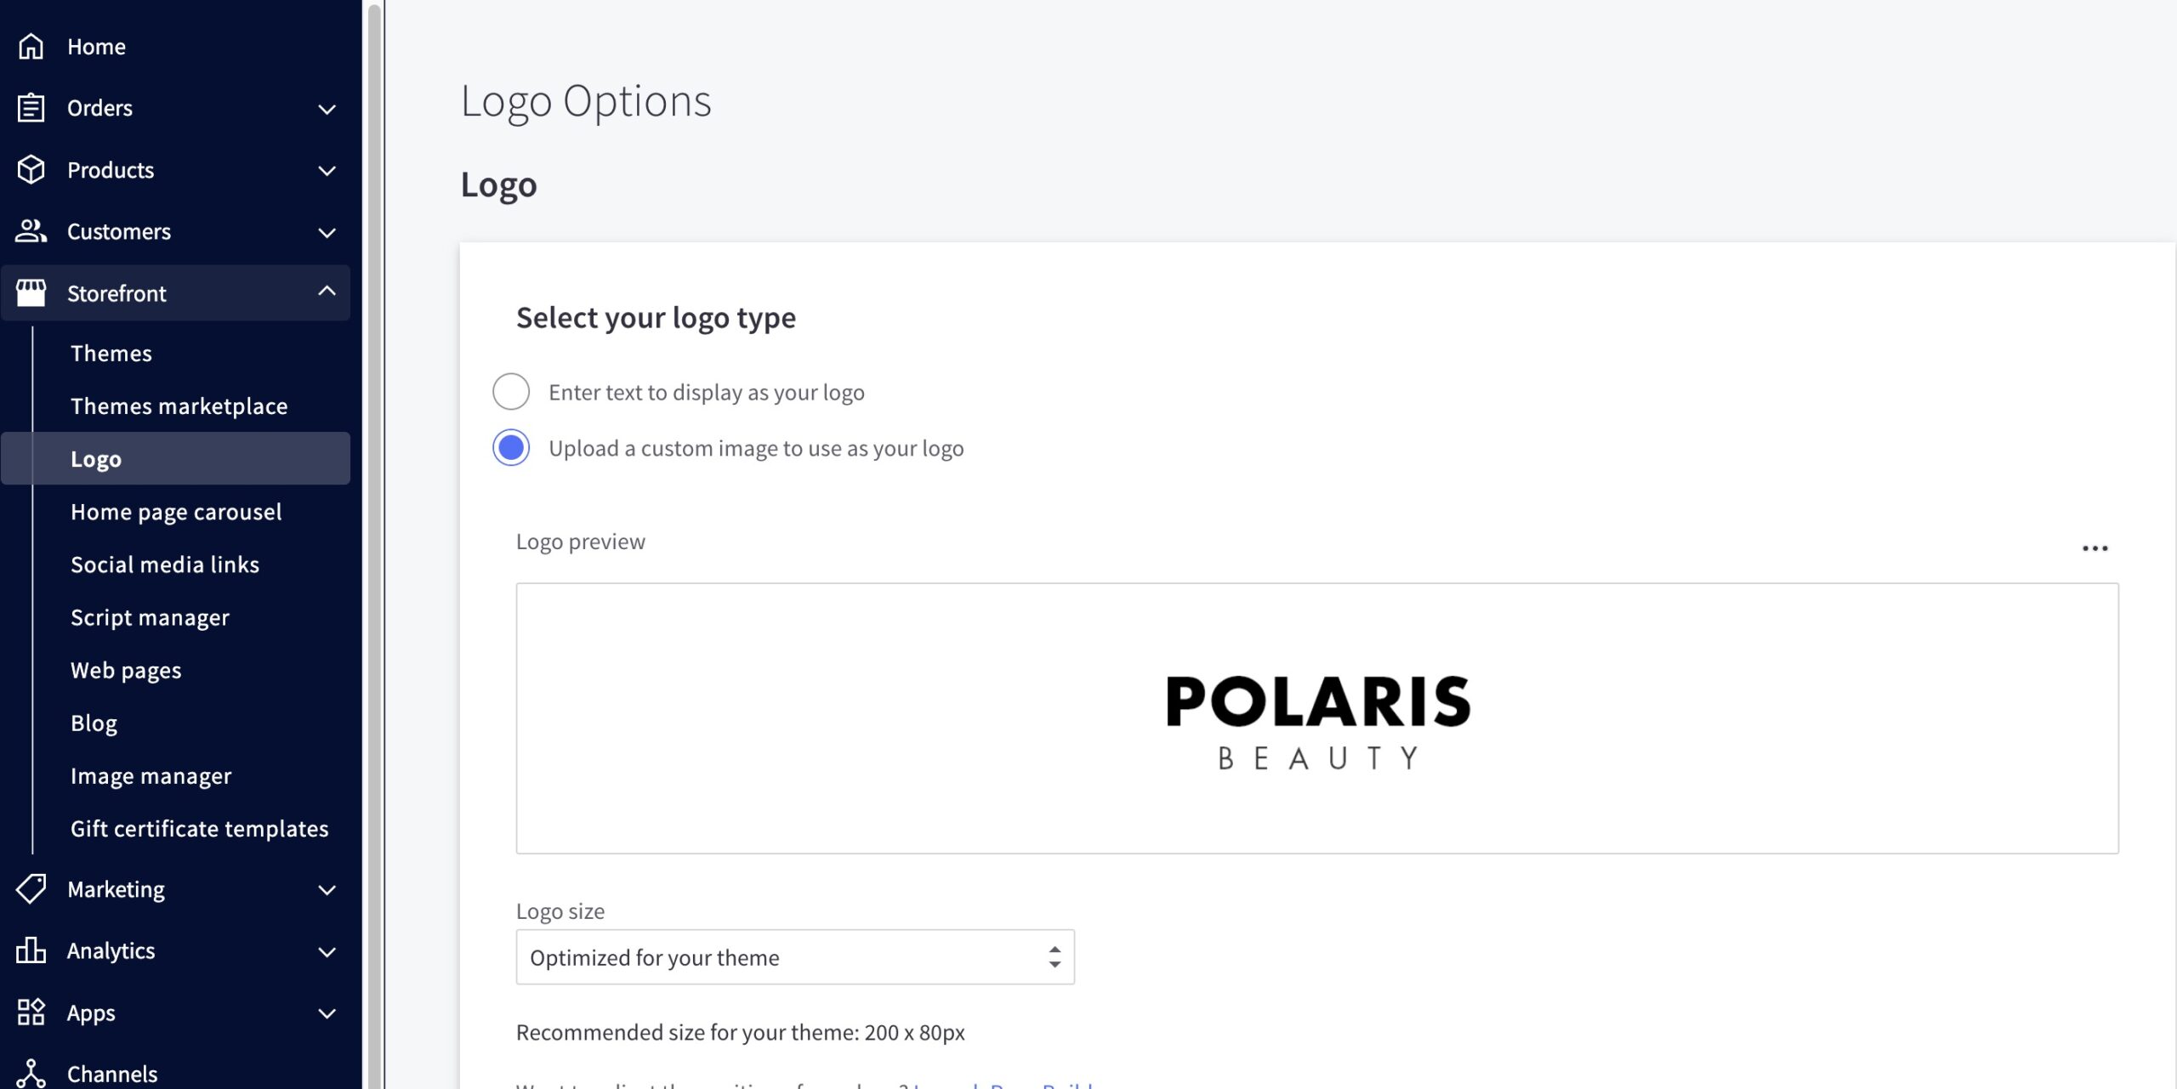Go to Script manager page
This screenshot has height=1089, width=2177.
[x=150, y=617]
